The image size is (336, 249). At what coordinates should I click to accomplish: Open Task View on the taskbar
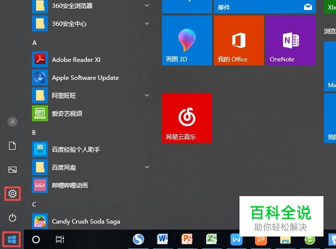pyautogui.click(x=60, y=240)
